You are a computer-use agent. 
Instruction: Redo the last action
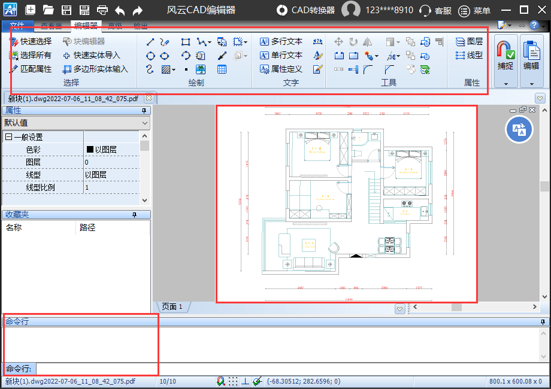[x=138, y=11]
